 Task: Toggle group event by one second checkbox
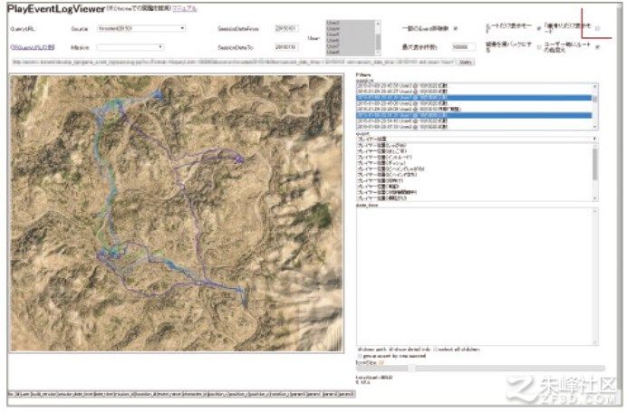(360, 356)
